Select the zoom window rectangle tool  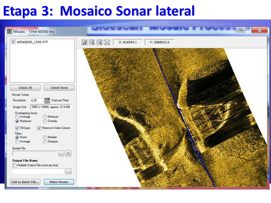point(100,42)
